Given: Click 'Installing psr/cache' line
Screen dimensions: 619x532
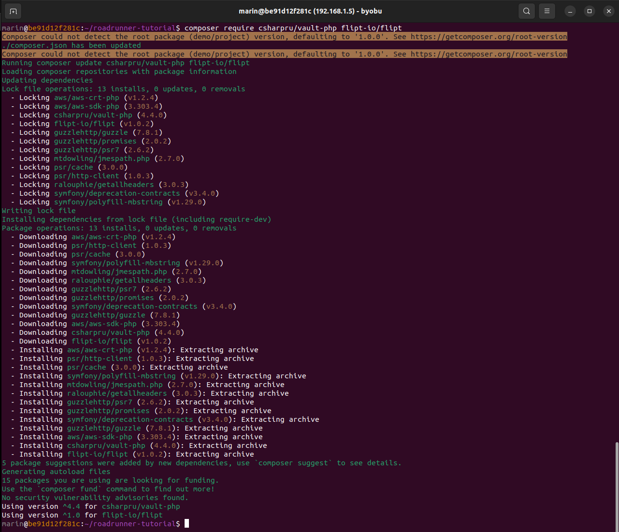Looking at the screenshot, I should (x=119, y=367).
